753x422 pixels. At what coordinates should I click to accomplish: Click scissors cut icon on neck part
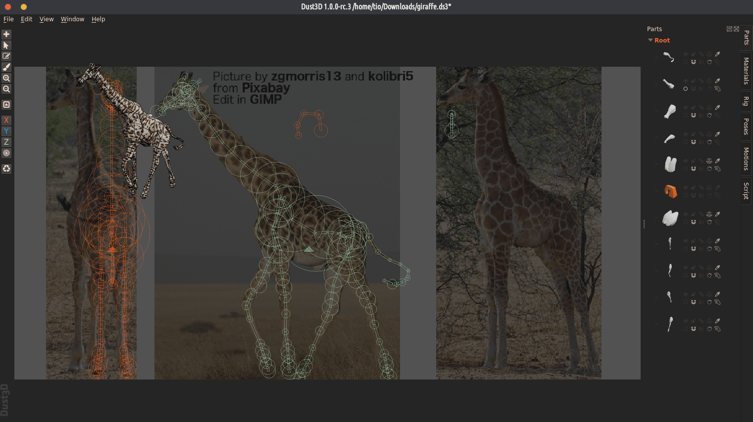pos(702,115)
